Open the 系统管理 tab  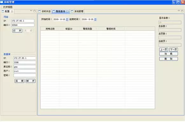click(x=77, y=11)
